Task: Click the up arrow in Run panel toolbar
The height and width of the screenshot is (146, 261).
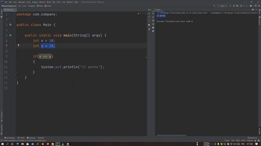Action: (153, 13)
